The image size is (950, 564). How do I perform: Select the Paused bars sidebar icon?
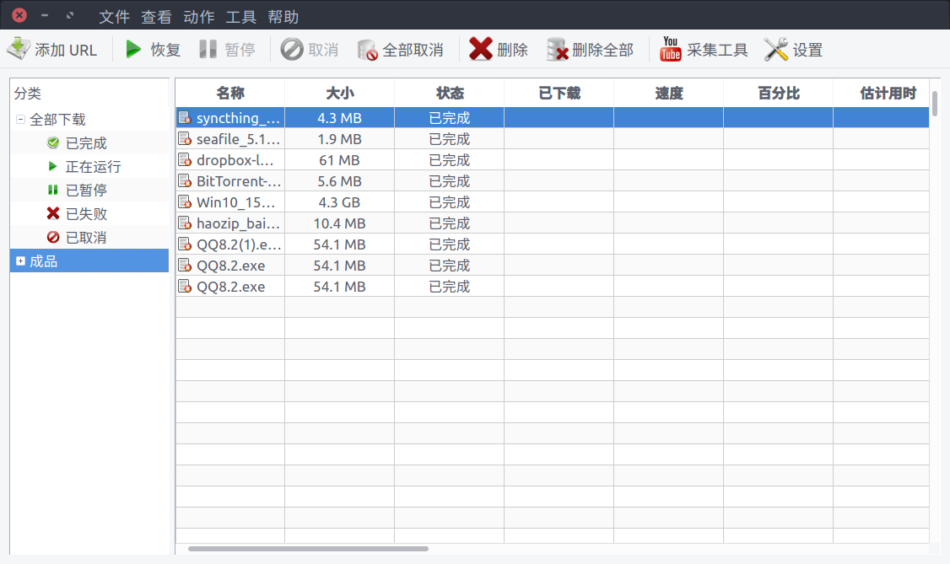pyautogui.click(x=52, y=190)
